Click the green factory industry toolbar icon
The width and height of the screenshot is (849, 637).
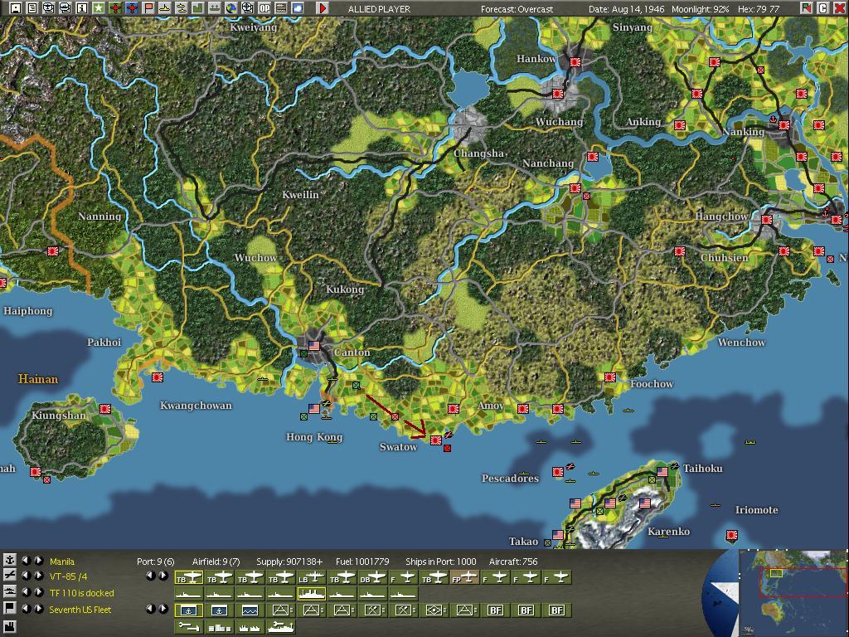[x=198, y=8]
